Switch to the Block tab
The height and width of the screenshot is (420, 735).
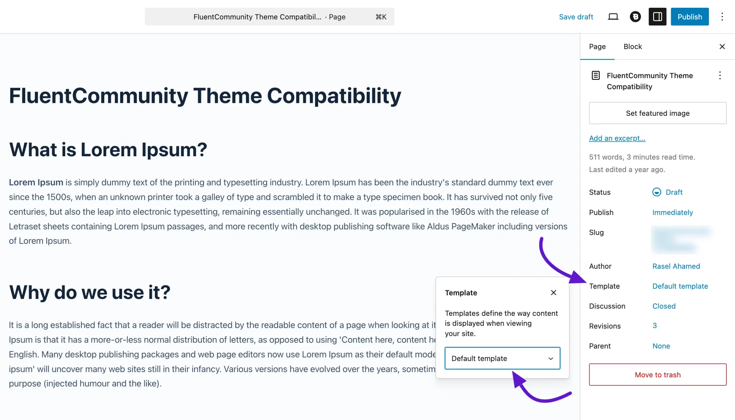(633, 46)
